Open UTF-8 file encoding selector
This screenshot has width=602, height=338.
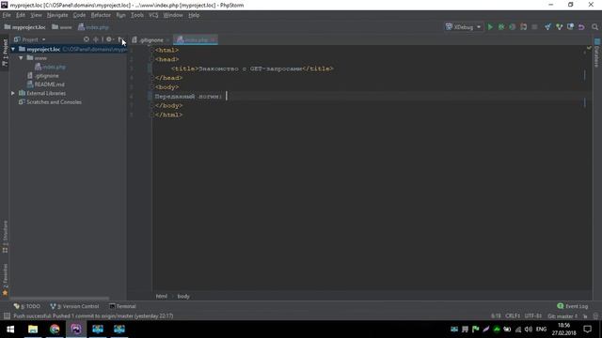pyautogui.click(x=533, y=316)
